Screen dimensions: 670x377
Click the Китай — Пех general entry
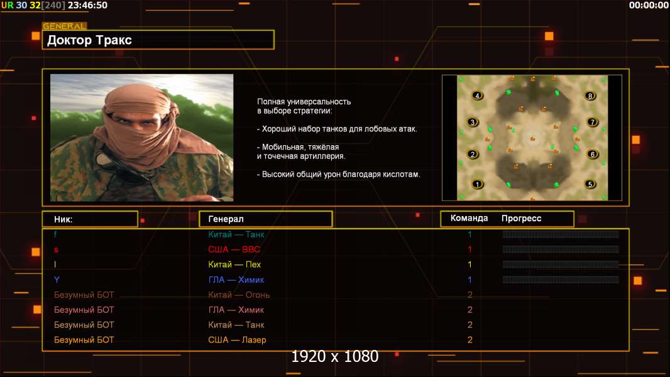[234, 265]
